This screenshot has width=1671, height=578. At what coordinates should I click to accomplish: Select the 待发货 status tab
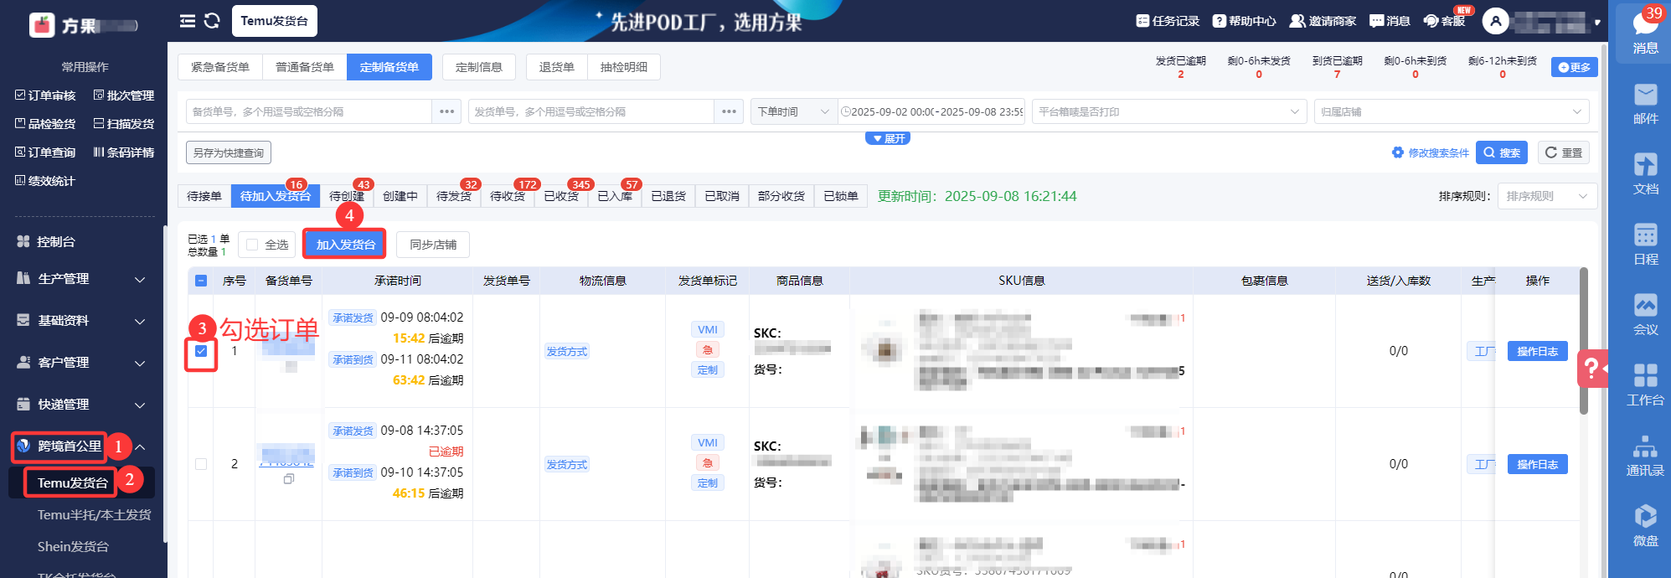click(454, 196)
